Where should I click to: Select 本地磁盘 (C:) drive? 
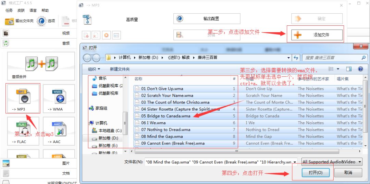(107, 131)
